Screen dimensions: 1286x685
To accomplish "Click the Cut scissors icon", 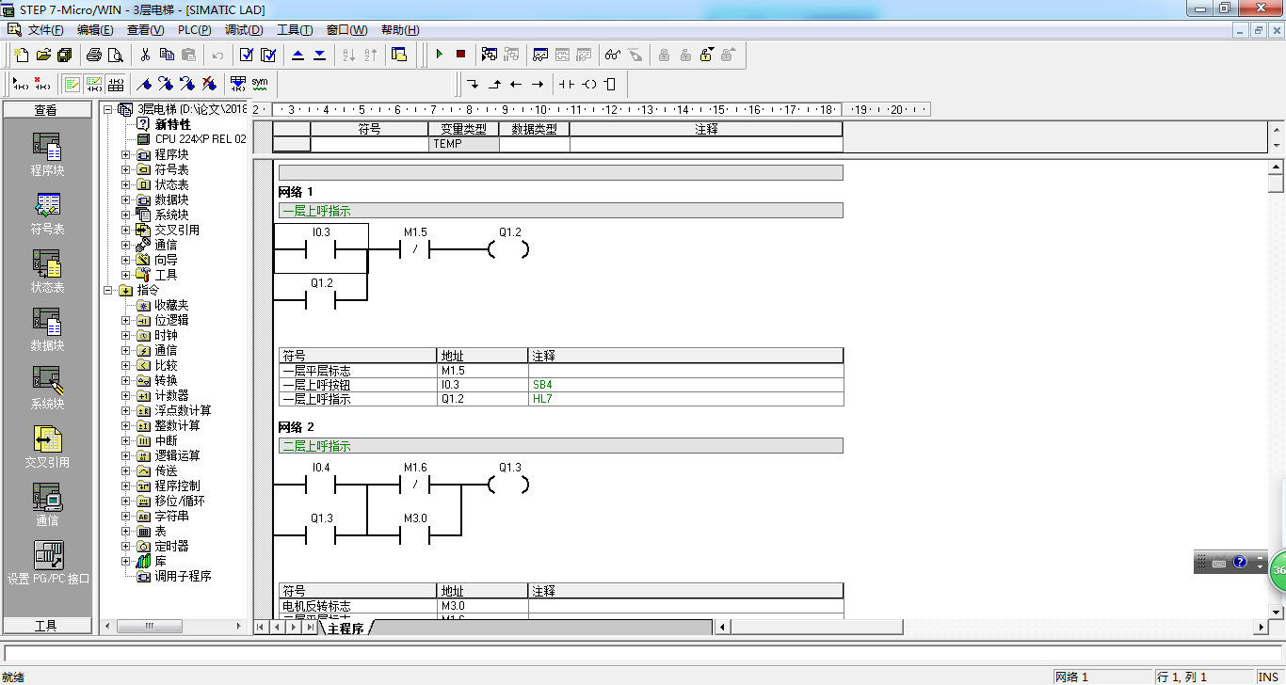I will coord(145,55).
